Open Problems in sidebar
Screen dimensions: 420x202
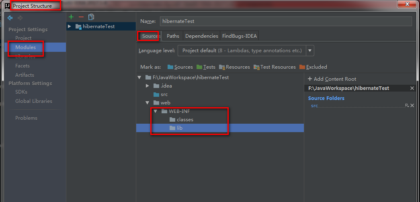[x=26, y=118]
